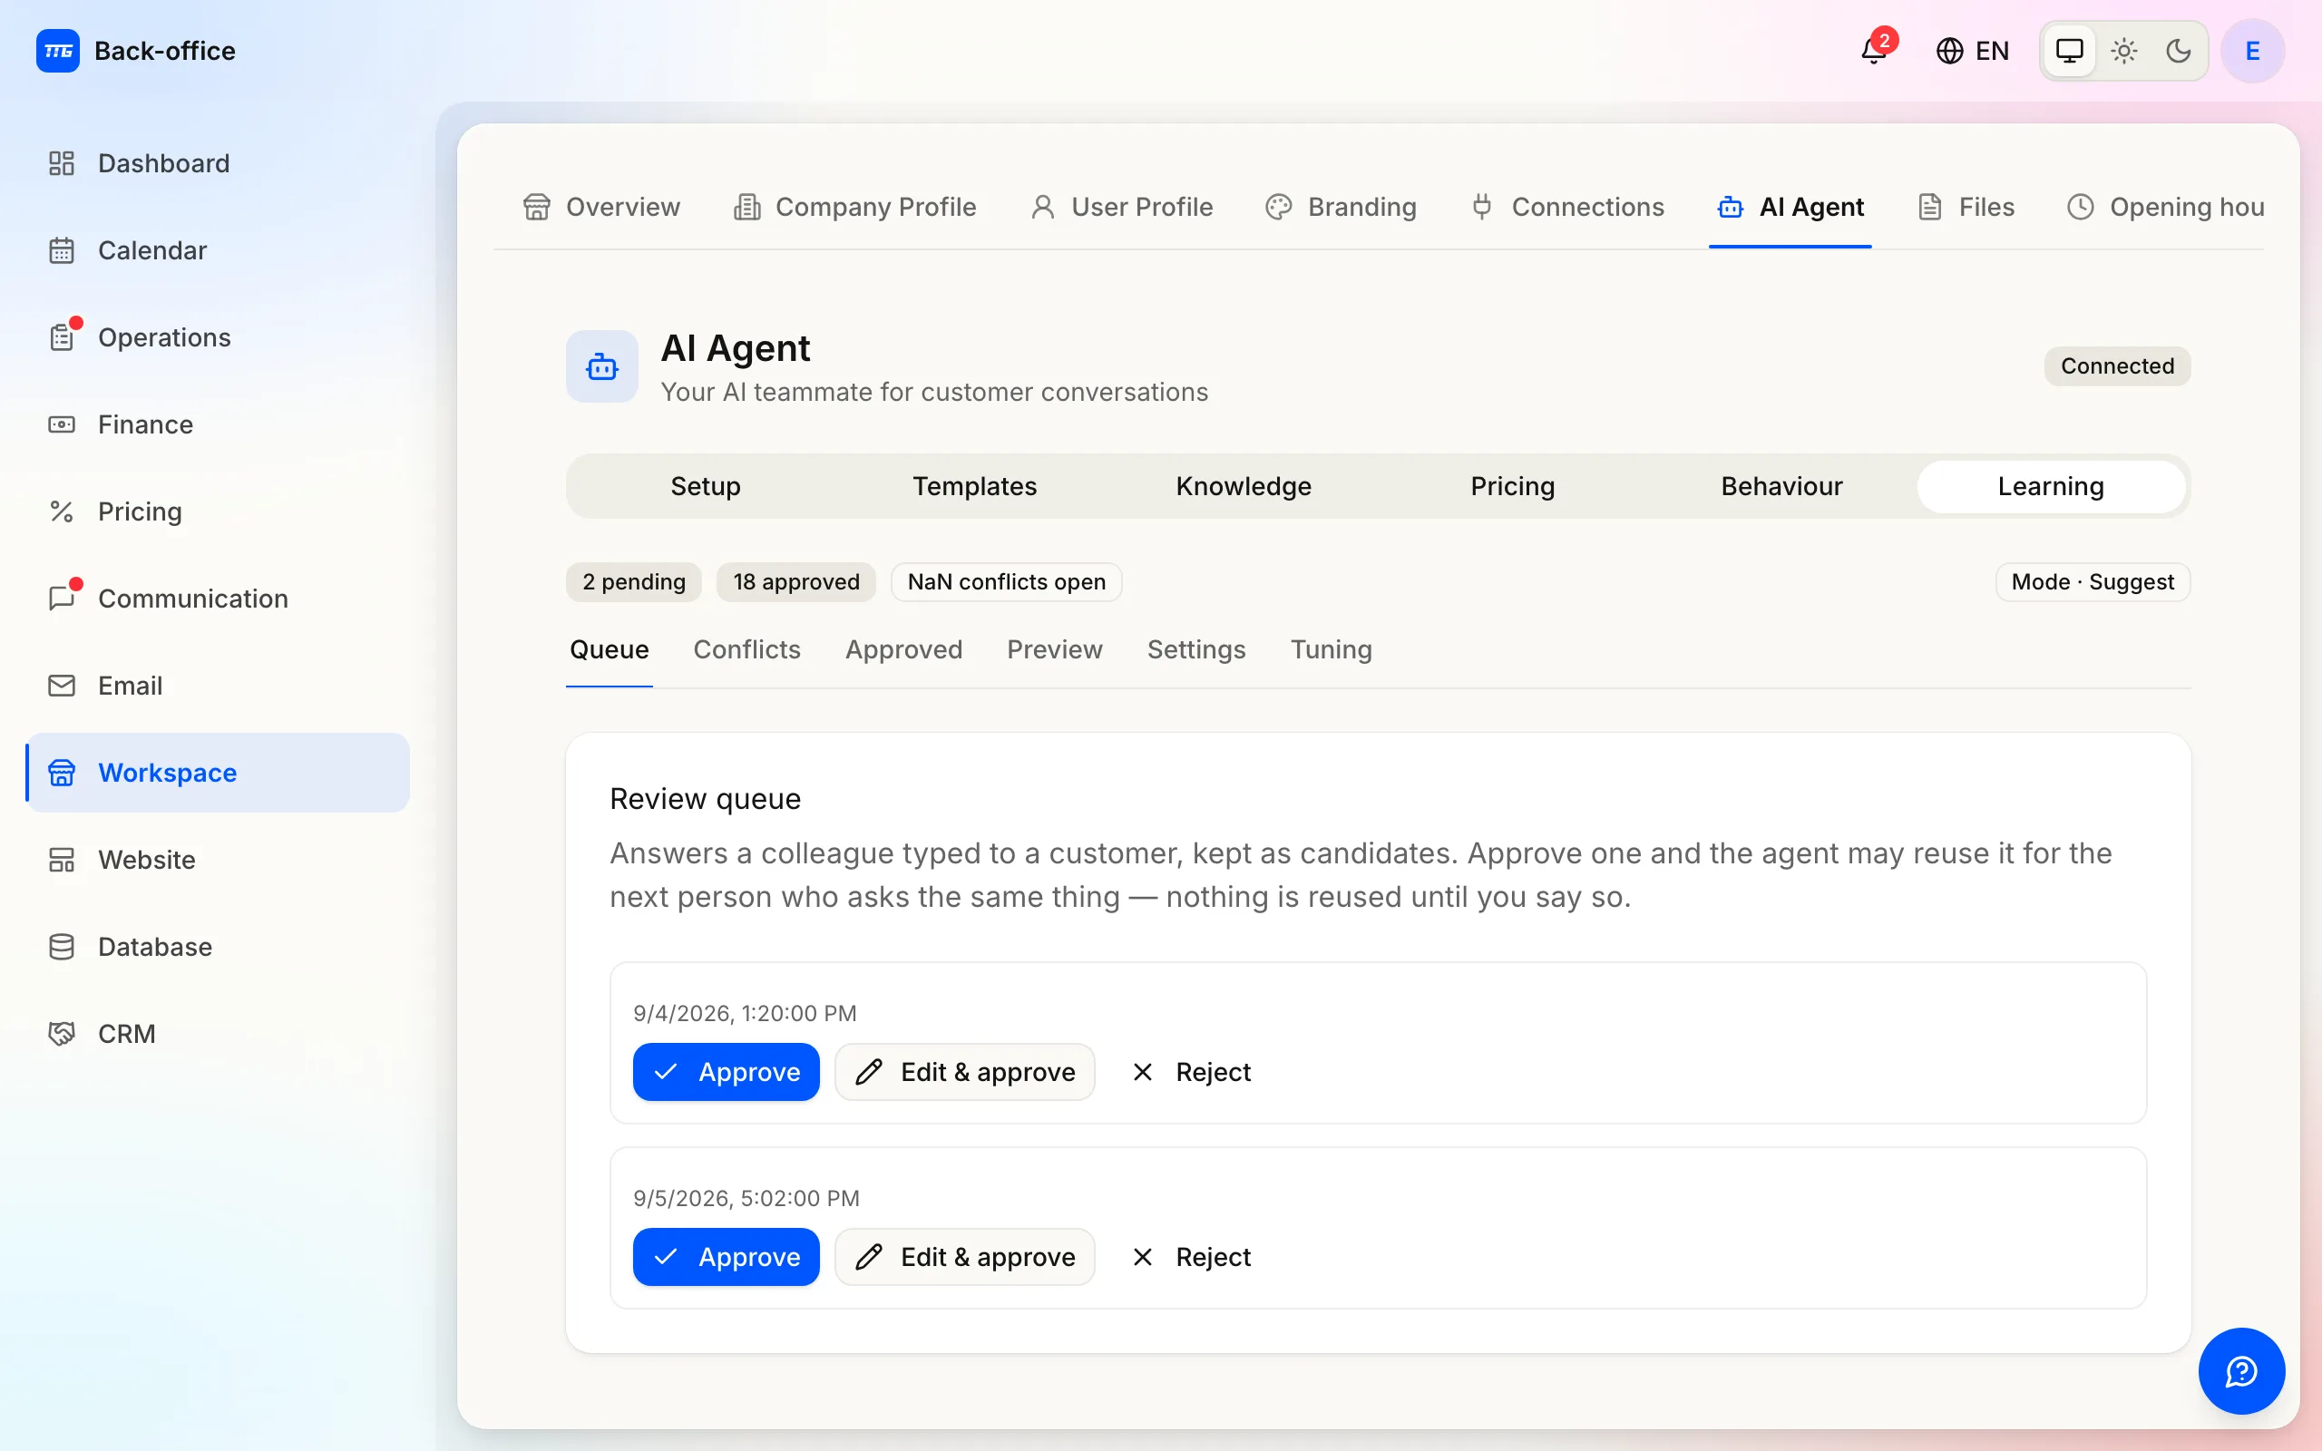This screenshot has width=2322, height=1451.
Task: Select the Setup segment
Action: click(x=706, y=487)
